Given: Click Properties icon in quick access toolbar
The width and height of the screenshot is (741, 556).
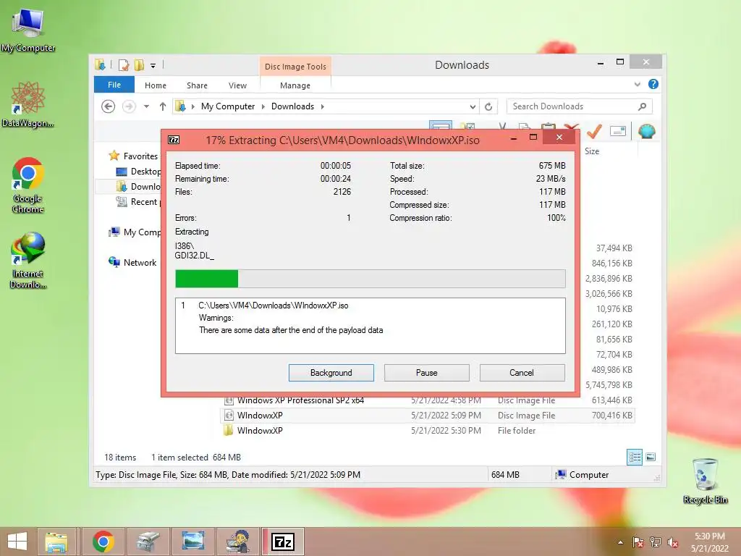Looking at the screenshot, I should 124,64.
